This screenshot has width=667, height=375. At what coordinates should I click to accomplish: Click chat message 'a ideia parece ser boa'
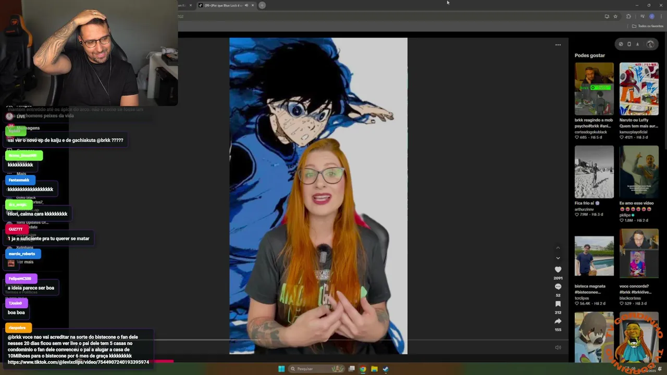31,288
